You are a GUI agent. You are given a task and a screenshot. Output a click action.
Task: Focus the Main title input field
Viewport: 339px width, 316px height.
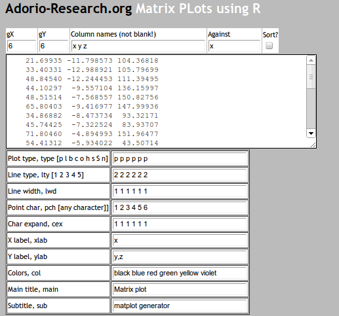click(180, 289)
